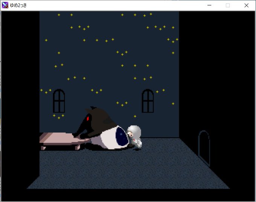Minimize the game window

point(209,5)
